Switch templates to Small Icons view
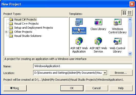The width and height of the screenshot is (136, 95). 130,13
